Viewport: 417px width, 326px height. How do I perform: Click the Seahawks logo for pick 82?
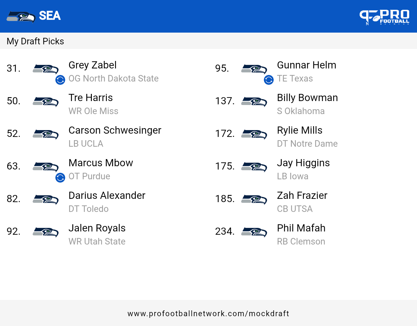[x=46, y=200]
